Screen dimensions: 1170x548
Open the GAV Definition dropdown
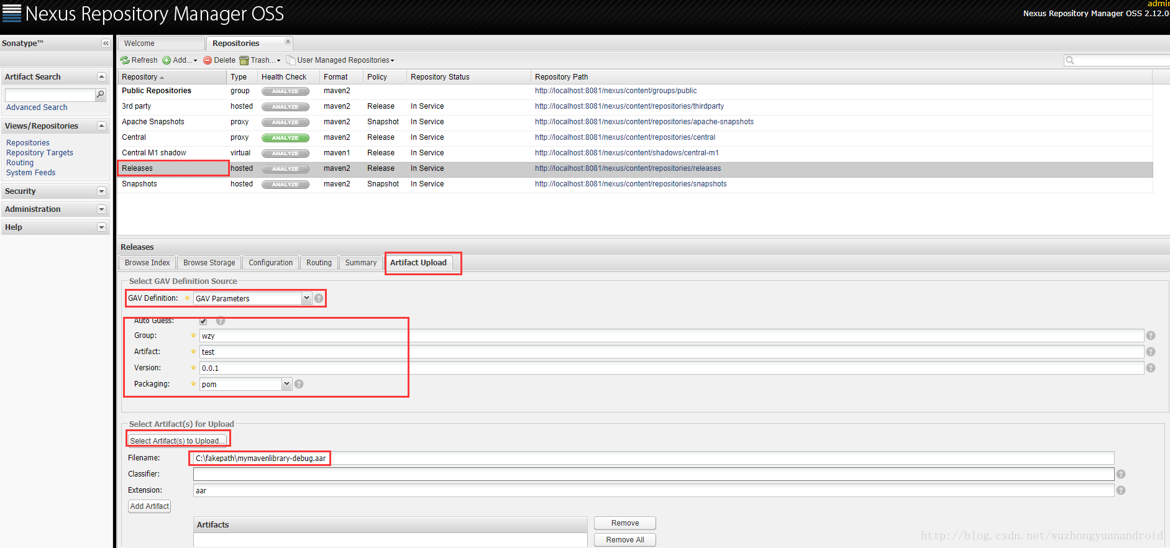pyautogui.click(x=306, y=298)
